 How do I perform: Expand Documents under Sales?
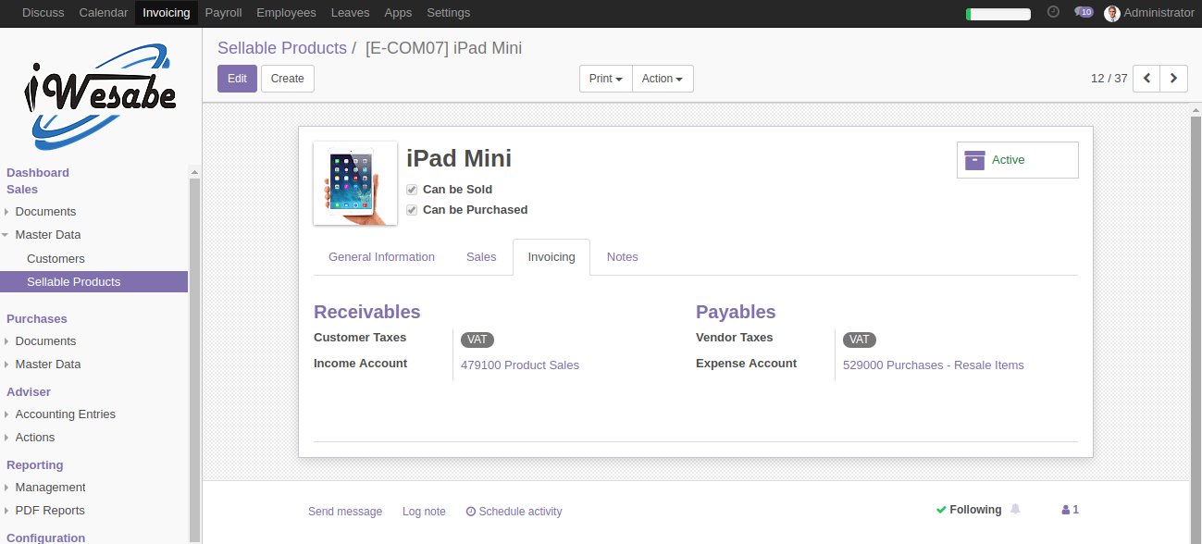point(45,212)
